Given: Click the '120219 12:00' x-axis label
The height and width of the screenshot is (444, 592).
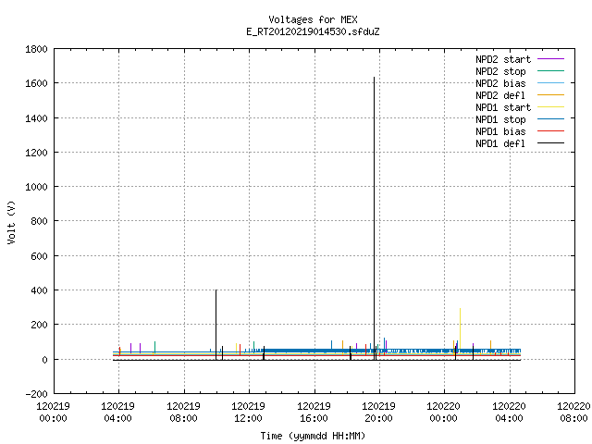Looking at the screenshot, I should (249, 413).
